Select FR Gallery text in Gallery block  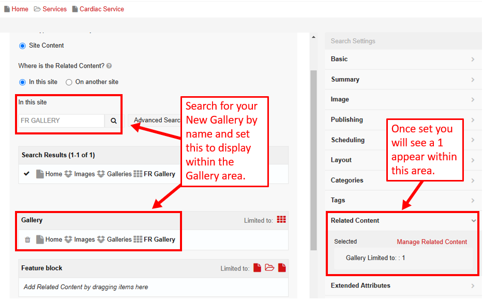[159, 239]
